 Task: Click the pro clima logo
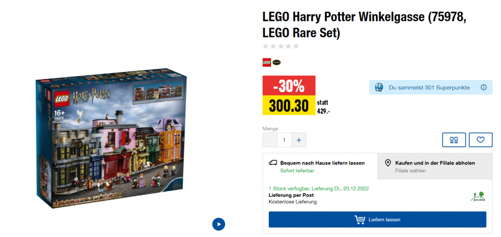tap(478, 196)
